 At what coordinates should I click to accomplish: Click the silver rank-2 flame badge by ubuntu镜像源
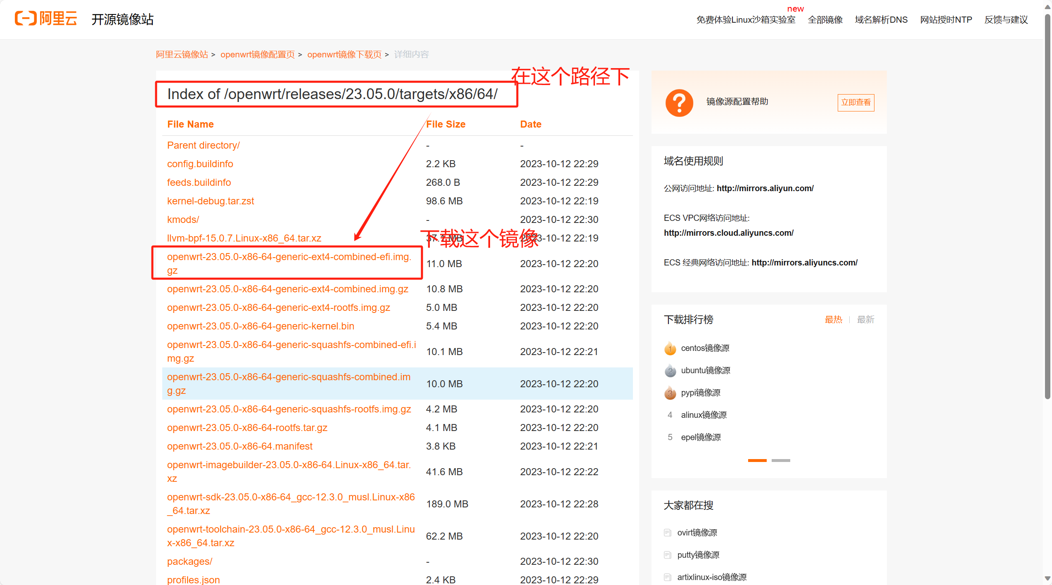click(x=670, y=371)
